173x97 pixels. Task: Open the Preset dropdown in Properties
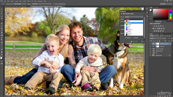[x=134, y=17]
